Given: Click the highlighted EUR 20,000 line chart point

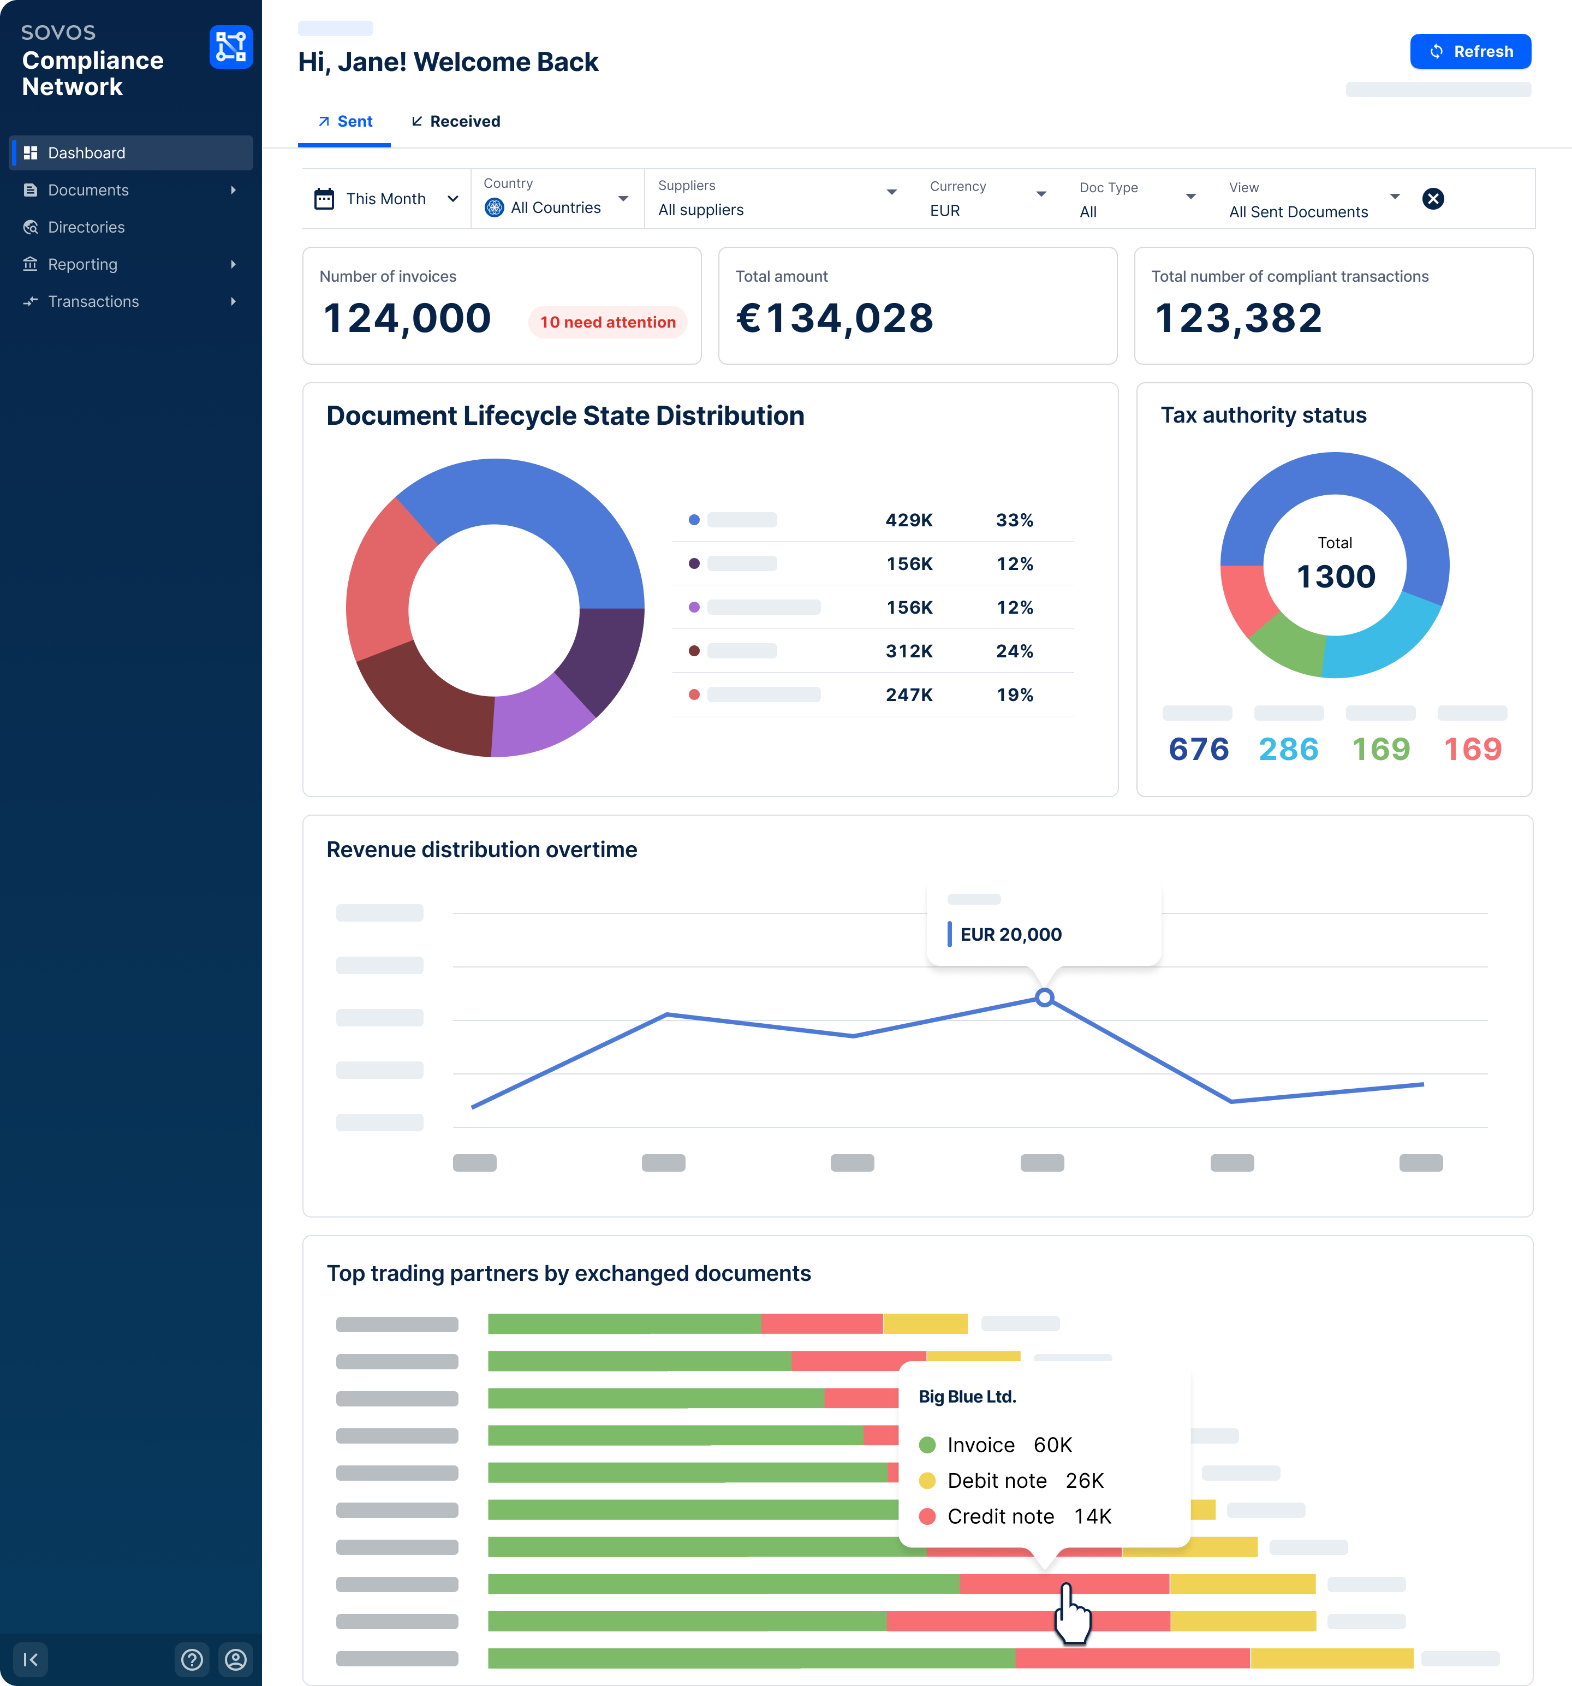Looking at the screenshot, I should pyautogui.click(x=1045, y=998).
